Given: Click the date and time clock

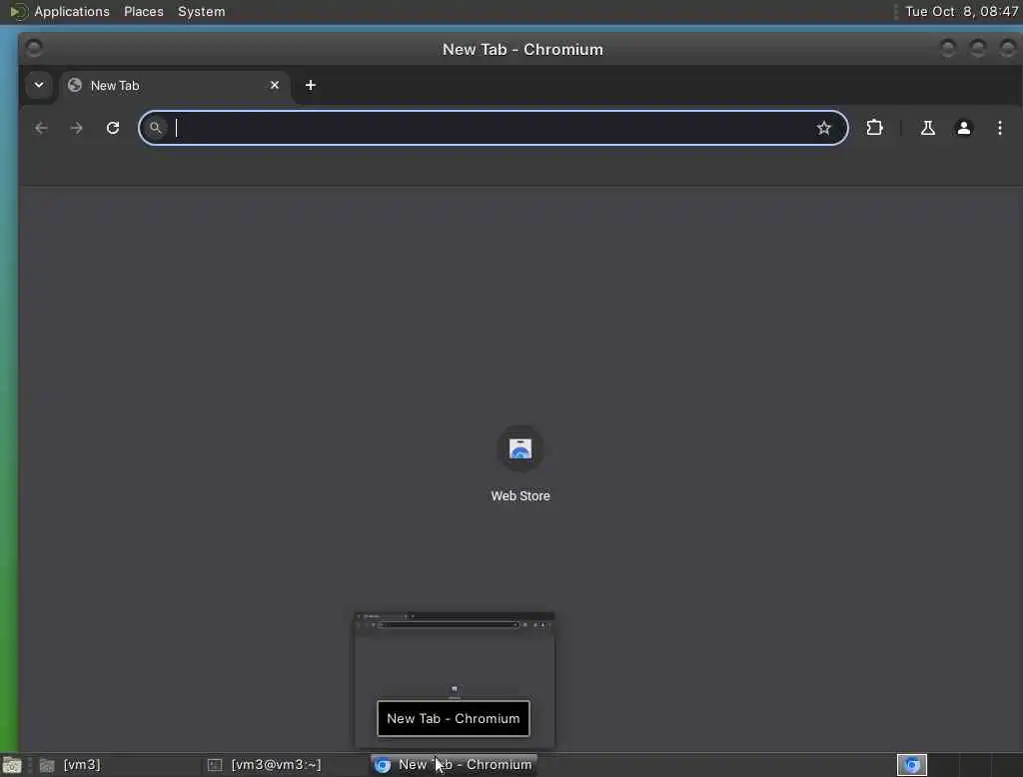Looking at the screenshot, I should (961, 12).
